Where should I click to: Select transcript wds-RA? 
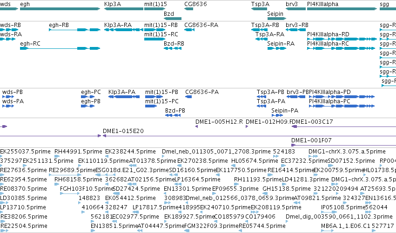pyautogui.click(x=11, y=34)
